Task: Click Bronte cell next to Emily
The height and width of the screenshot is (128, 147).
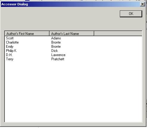Action: (x=56, y=47)
